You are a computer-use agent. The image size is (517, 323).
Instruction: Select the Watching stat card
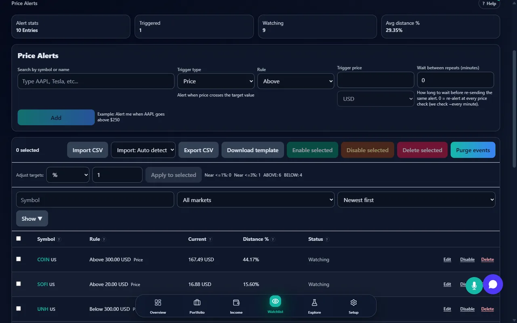point(317,27)
